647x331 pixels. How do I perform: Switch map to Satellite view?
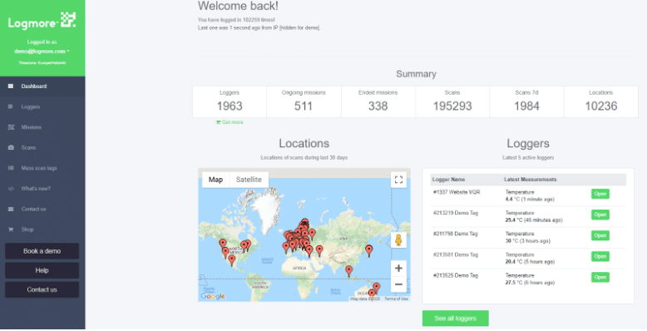(x=249, y=180)
